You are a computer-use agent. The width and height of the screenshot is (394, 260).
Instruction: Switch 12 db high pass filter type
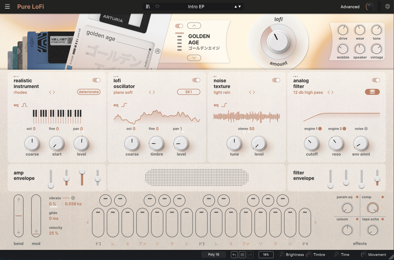pyautogui.click(x=331, y=92)
